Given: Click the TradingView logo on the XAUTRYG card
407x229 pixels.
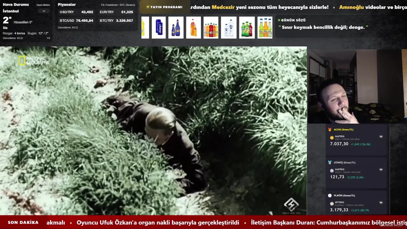Looking at the screenshot, I should [381, 137].
